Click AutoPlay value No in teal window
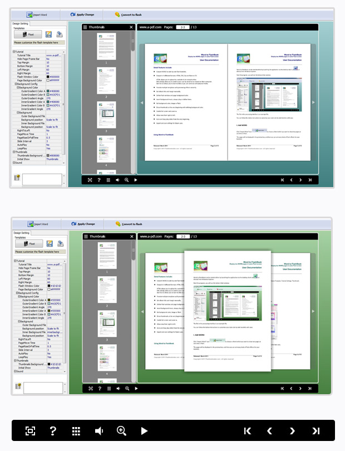 [x=48, y=145]
